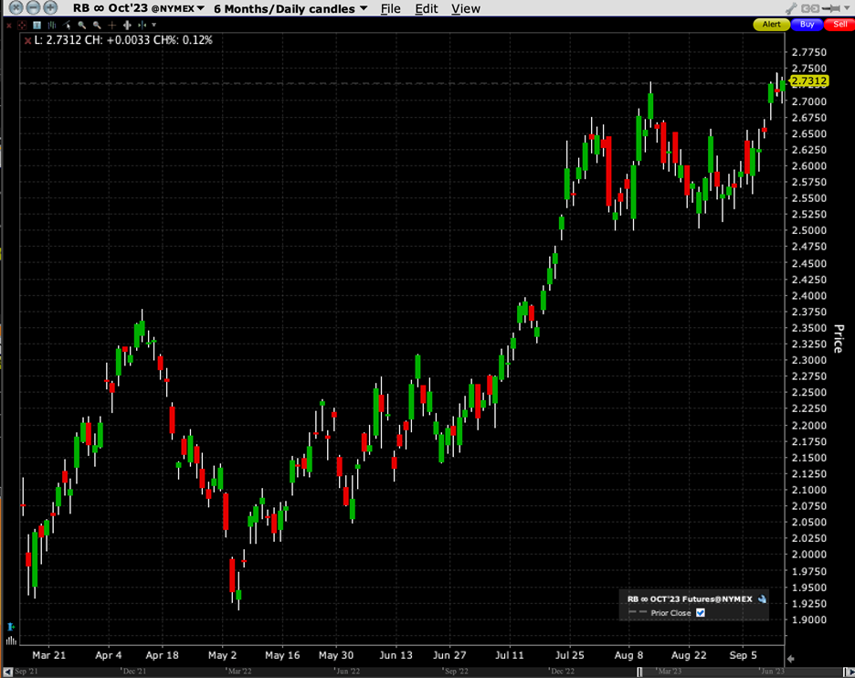Screen dimensions: 855x678
Task: Select the horizontal divider adjustment icon
Action: point(127,25)
